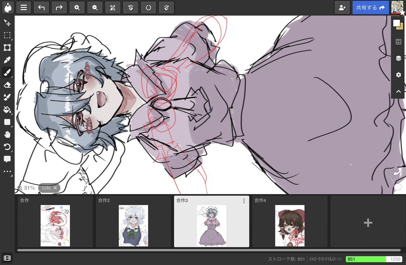Click the stroke milestone progress bar
The width and height of the screenshot is (406, 265).
(x=374, y=259)
